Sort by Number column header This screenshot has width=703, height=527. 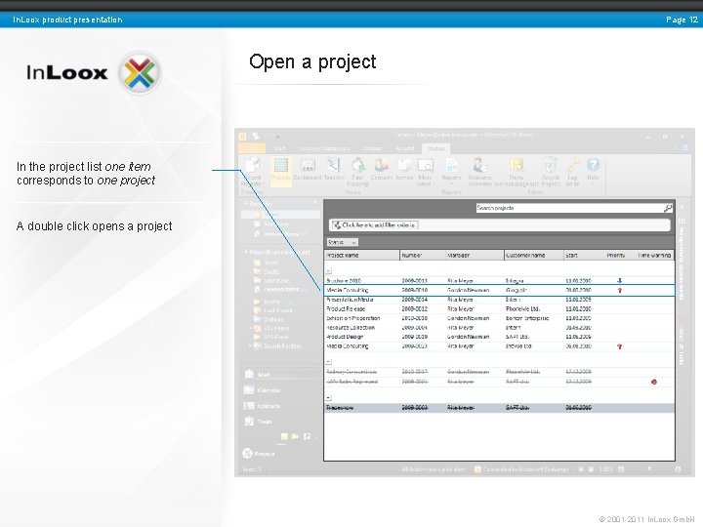(423, 255)
